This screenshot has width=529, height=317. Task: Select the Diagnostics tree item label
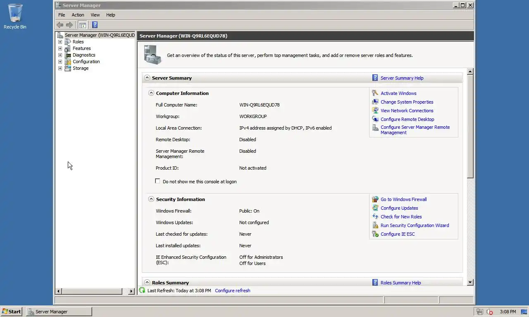coord(84,55)
